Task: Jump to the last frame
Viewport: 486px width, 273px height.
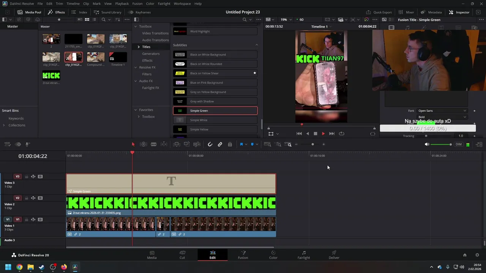Action: [332, 133]
